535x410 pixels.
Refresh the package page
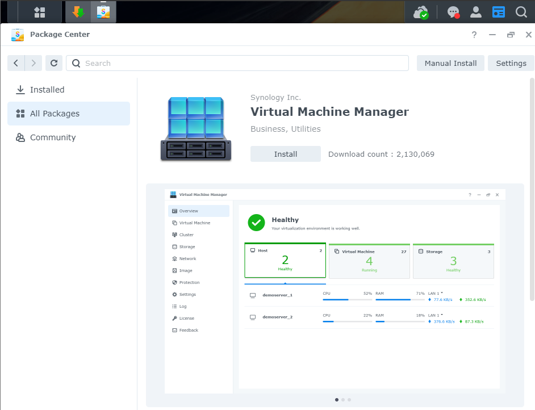[54, 63]
